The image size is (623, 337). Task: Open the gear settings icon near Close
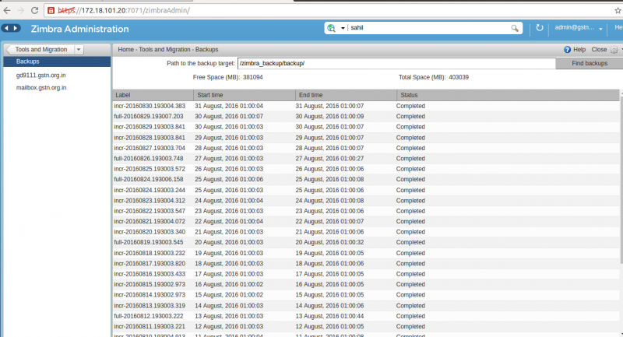pos(614,50)
